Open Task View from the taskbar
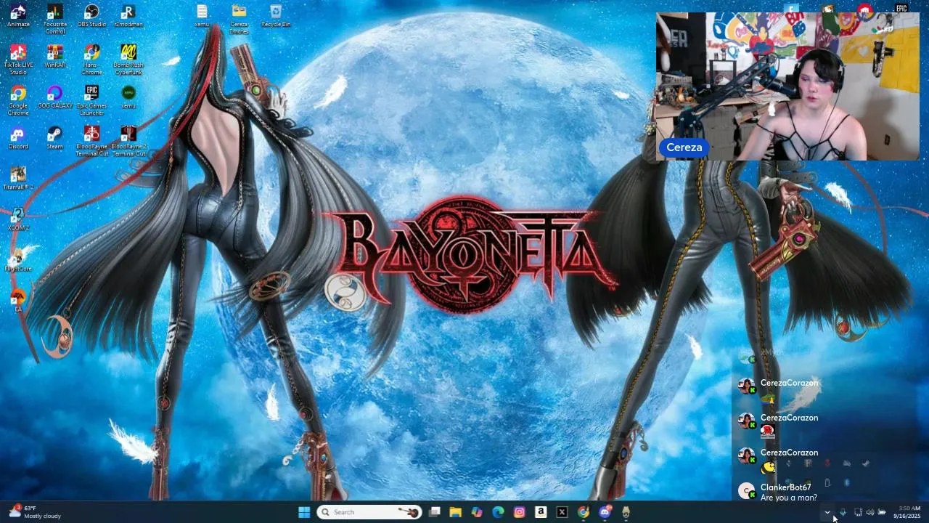The height and width of the screenshot is (523, 929). 434,512
